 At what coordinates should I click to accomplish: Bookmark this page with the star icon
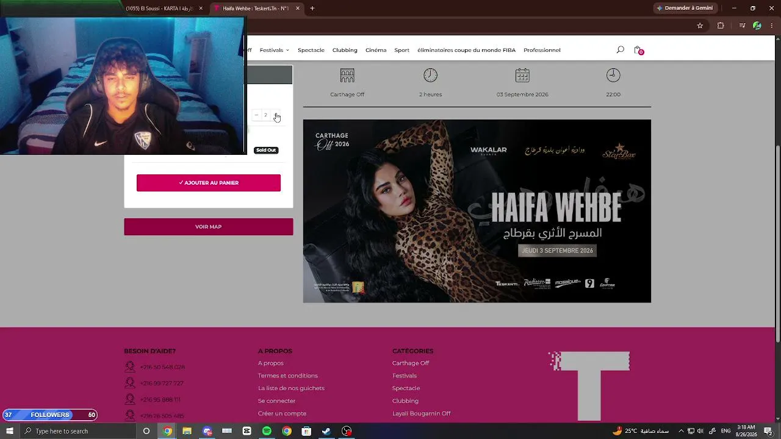coord(700,26)
